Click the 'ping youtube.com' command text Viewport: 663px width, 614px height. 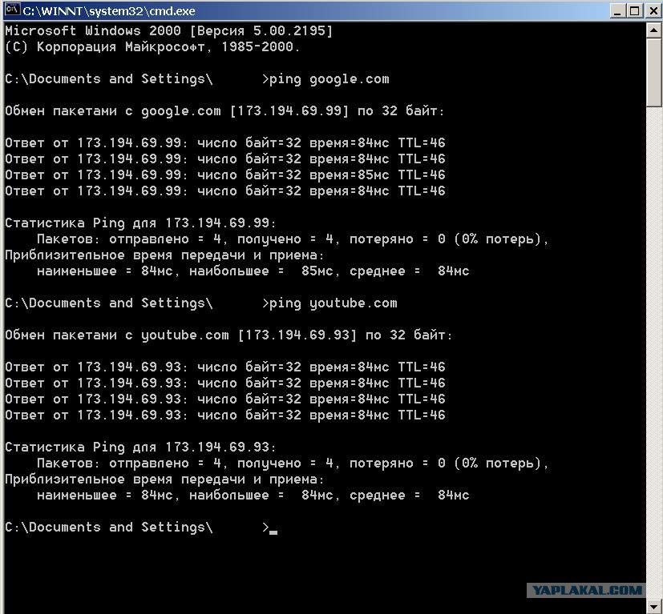[x=334, y=303]
